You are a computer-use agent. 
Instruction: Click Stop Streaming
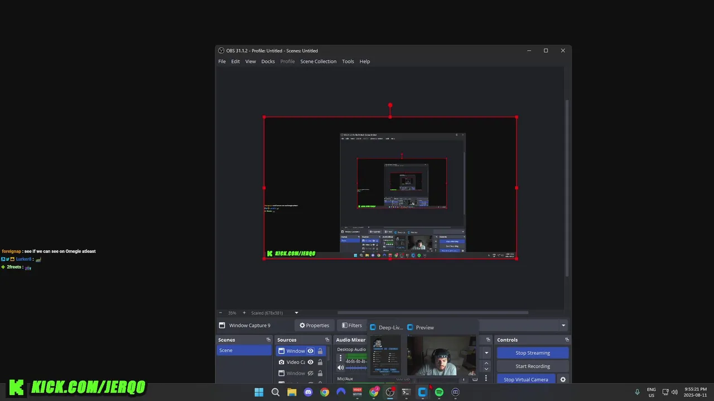pyautogui.click(x=533, y=353)
